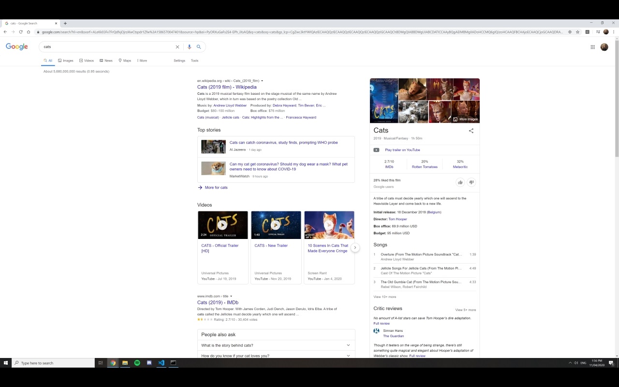Image resolution: width=619 pixels, height=387 pixels.
Task: Click the browser address bar URL
Action: coord(302,32)
